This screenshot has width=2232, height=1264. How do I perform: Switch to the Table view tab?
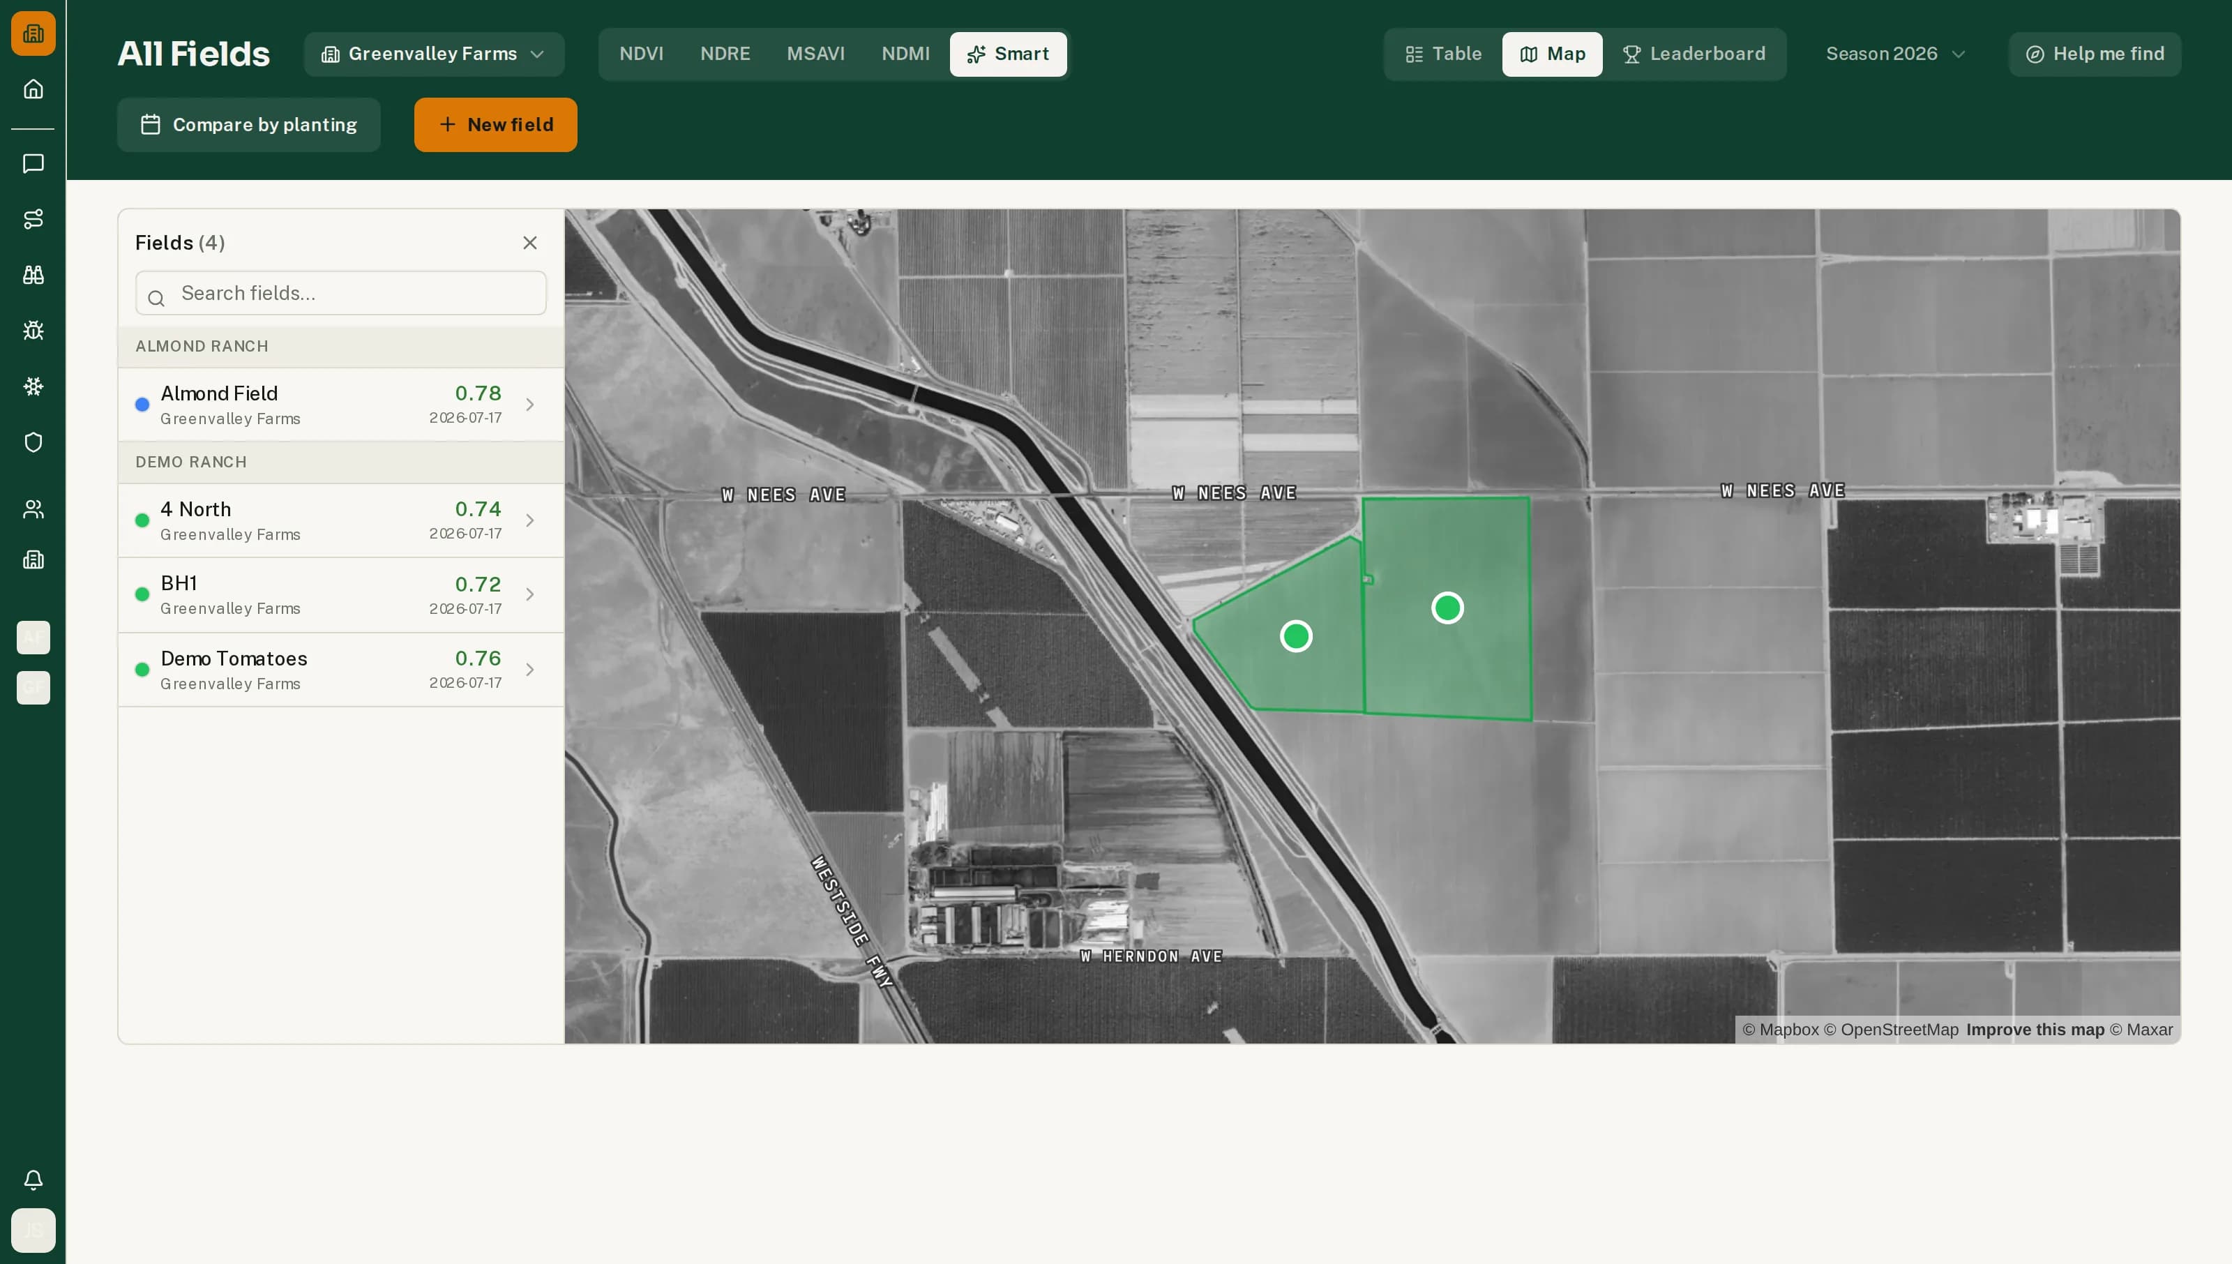tap(1443, 54)
